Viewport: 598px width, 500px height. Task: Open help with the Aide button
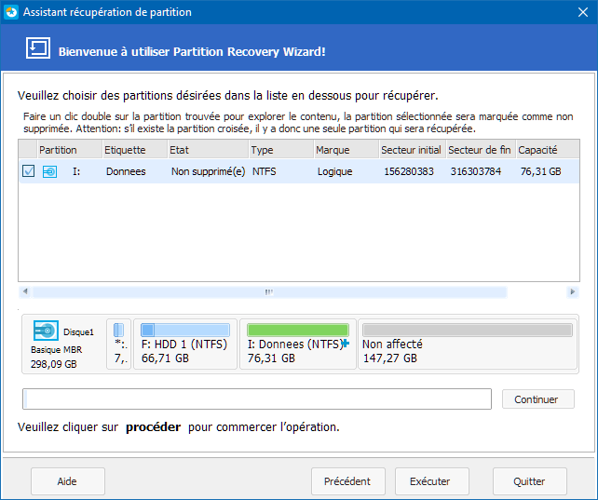pos(68,481)
